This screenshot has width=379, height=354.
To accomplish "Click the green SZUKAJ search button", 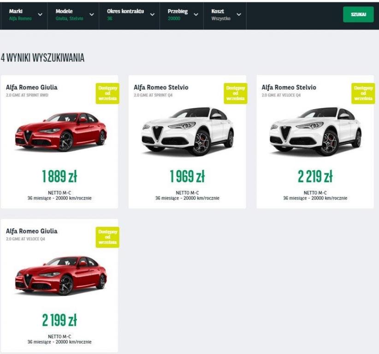I will [x=358, y=14].
